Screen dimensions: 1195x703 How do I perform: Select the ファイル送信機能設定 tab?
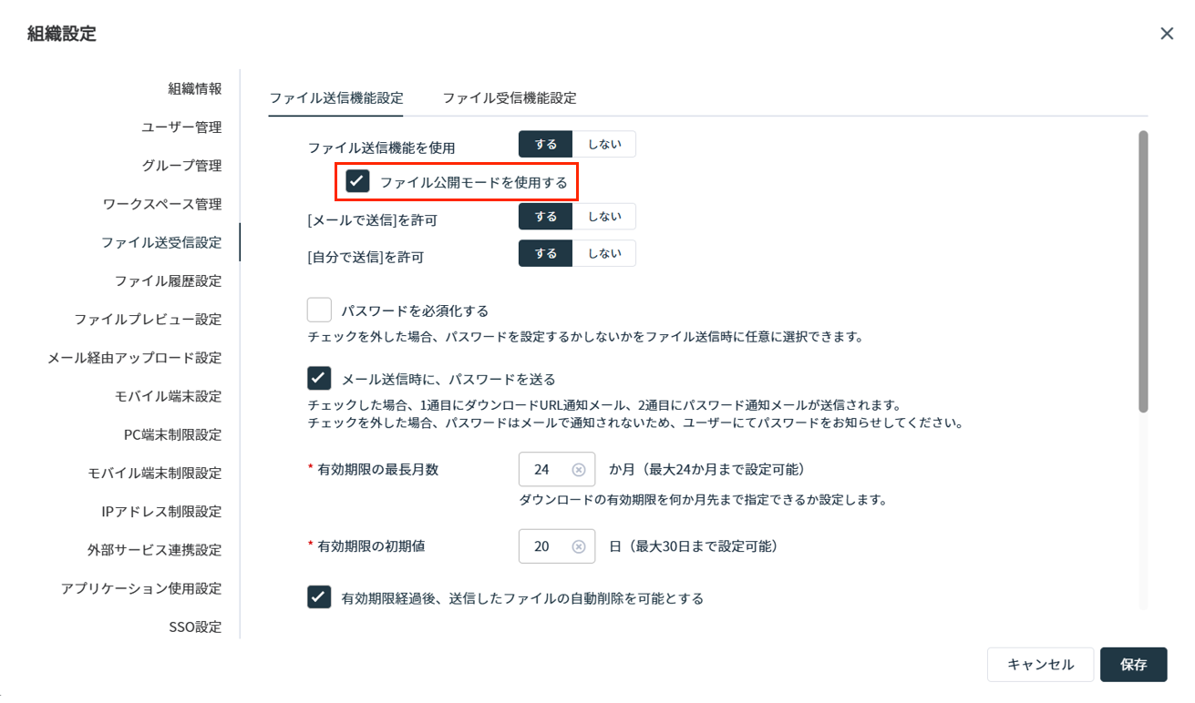(335, 98)
